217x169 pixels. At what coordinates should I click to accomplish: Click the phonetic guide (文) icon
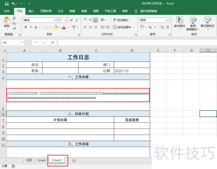[74, 27]
